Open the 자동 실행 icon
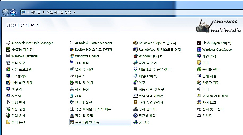Viewport: 243px width, 135px height. coord(8,109)
